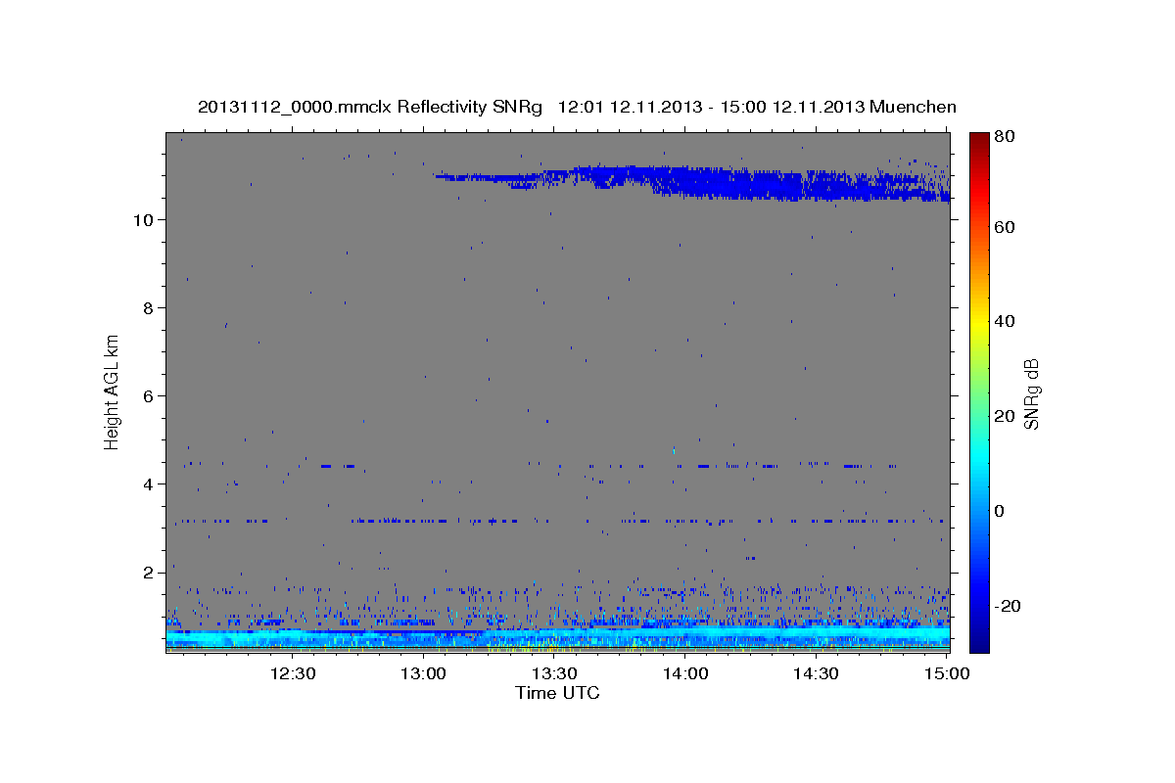Click the 12:30 time tick label
This screenshot has height=783, width=1175.
point(292,673)
